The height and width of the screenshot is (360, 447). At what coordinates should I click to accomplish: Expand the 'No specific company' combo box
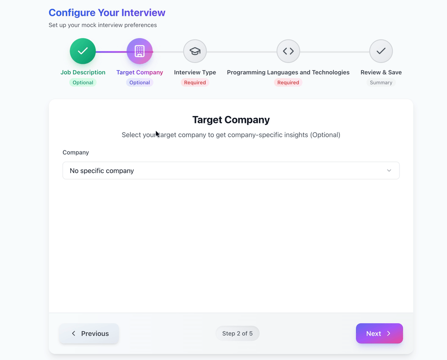click(231, 170)
